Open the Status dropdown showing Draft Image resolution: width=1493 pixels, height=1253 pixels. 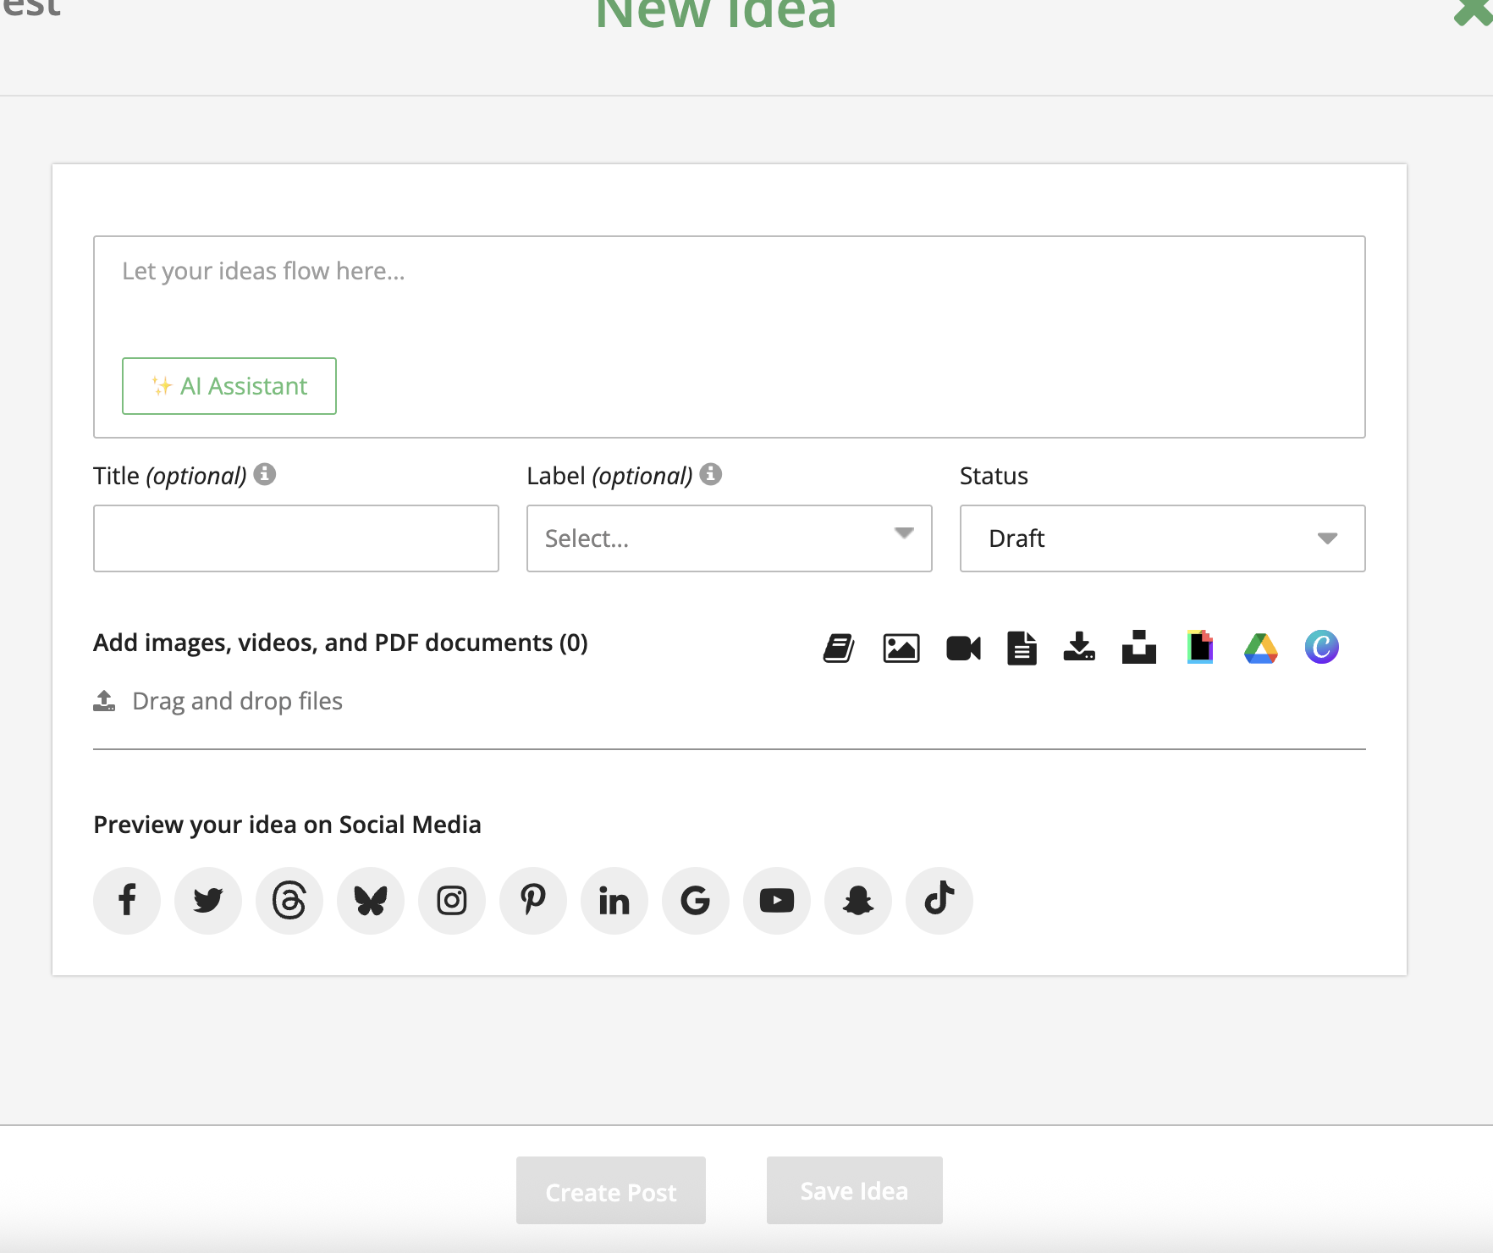pos(1162,538)
